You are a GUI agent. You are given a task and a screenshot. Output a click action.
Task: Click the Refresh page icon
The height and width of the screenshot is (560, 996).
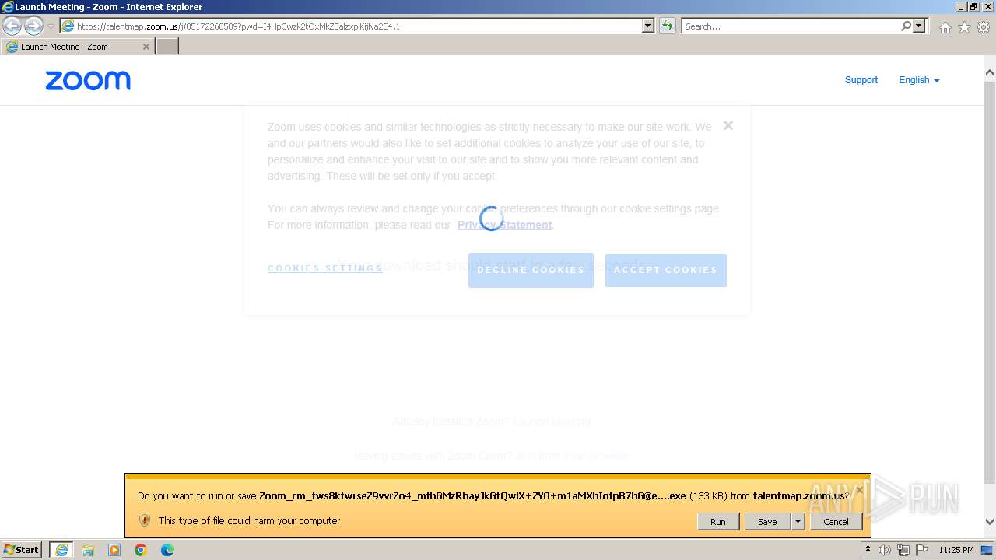tap(668, 26)
